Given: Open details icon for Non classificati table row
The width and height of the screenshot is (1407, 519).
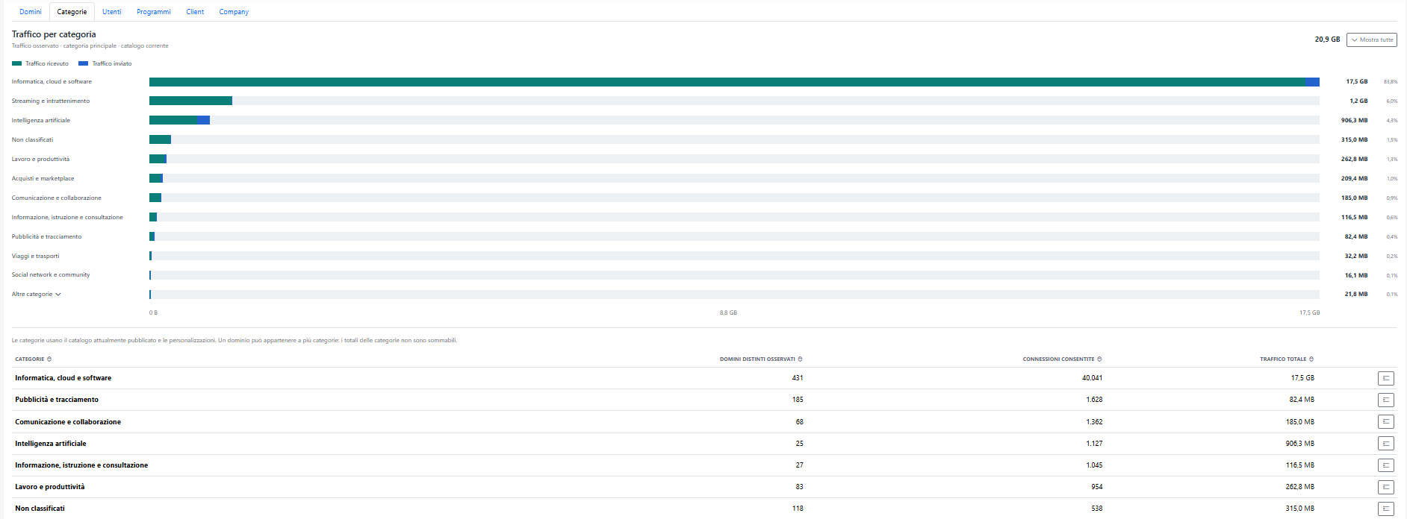Looking at the screenshot, I should pos(1385,509).
